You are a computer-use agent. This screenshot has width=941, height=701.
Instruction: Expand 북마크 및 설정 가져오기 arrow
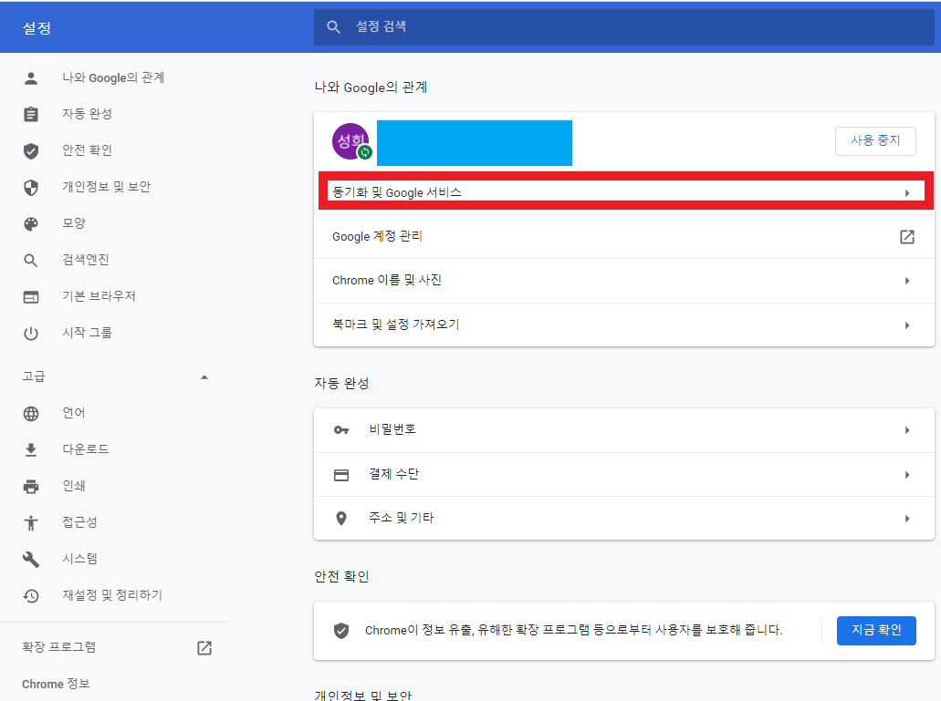coord(907,325)
